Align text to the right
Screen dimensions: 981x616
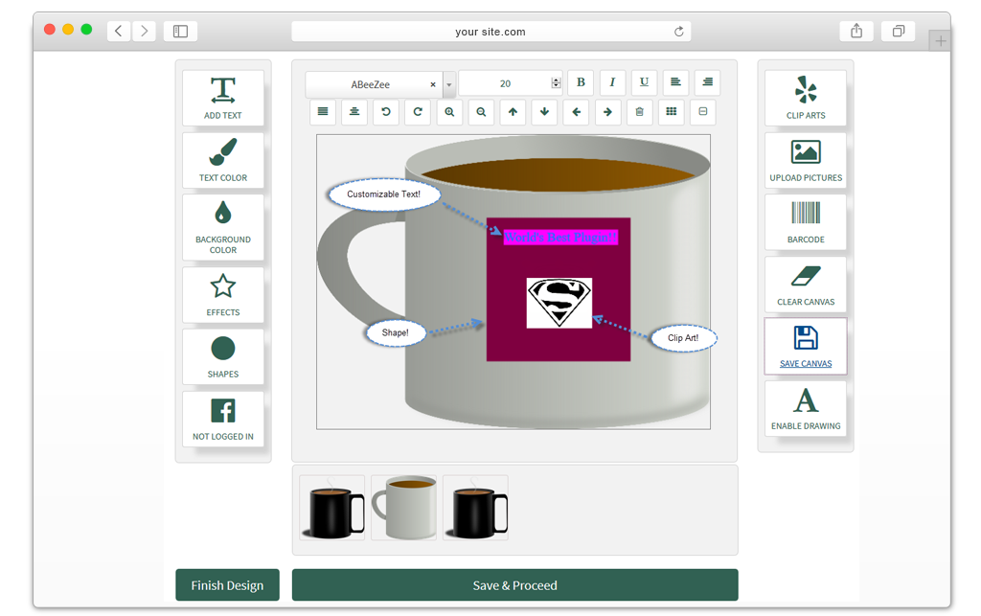point(708,82)
